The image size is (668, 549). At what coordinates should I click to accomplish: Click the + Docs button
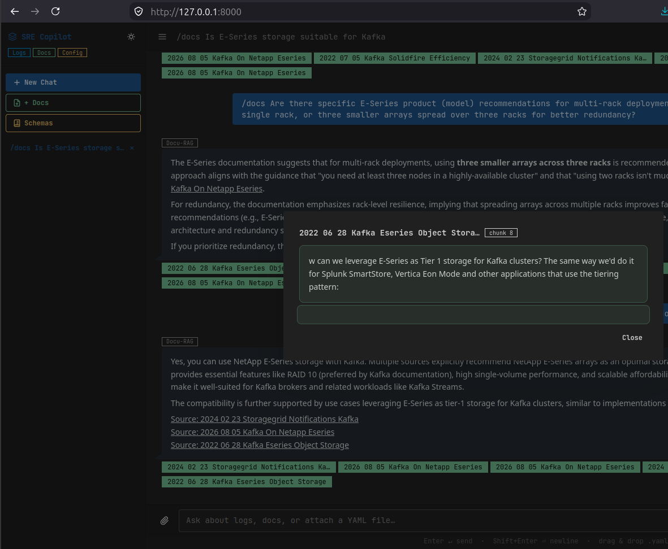[x=74, y=103]
